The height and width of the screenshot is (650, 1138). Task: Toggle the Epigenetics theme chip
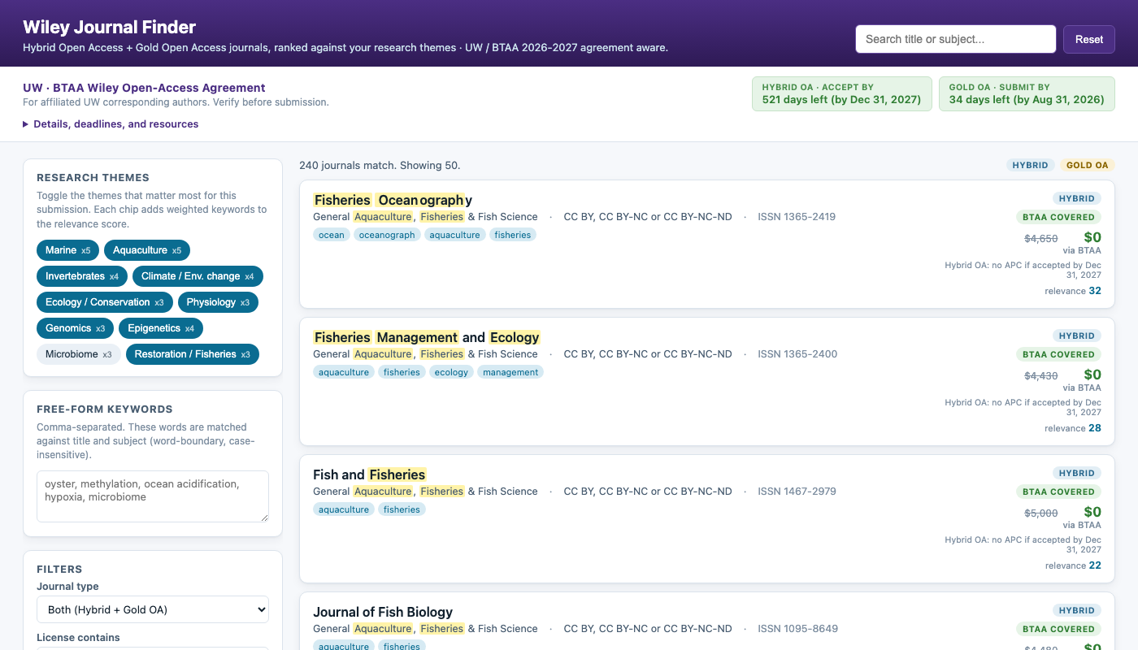coord(161,328)
